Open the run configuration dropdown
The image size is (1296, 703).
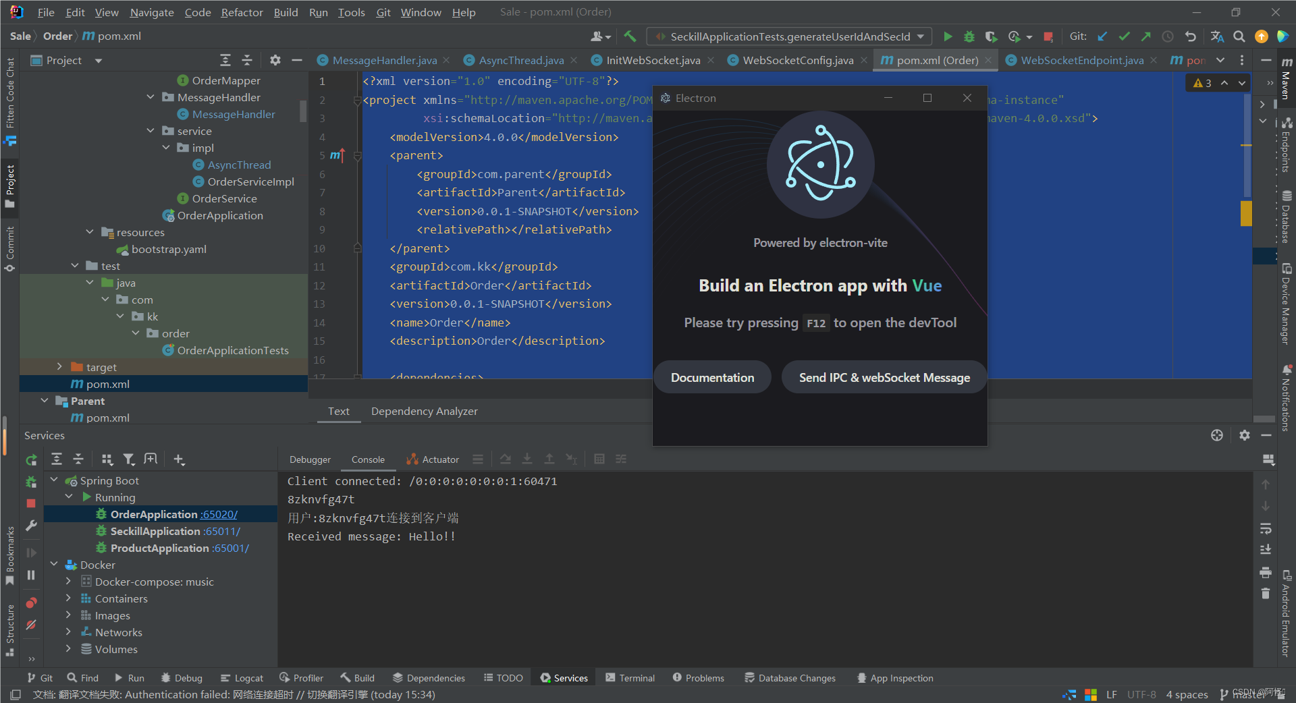coord(922,36)
